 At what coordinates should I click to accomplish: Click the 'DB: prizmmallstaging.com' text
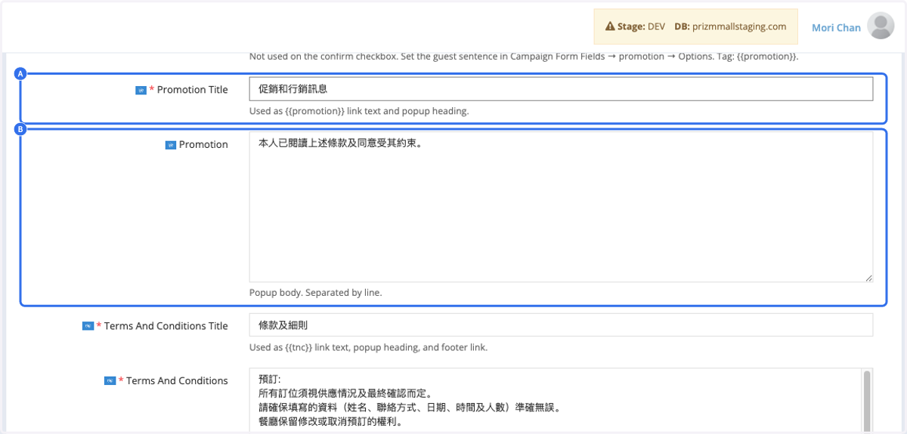tap(730, 26)
